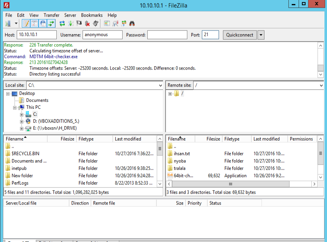Open the Site Manager icon
The image size is (327, 242).
(x=8, y=23)
